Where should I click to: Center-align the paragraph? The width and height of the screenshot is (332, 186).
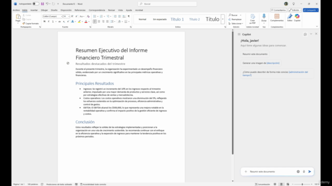coord(99,22)
